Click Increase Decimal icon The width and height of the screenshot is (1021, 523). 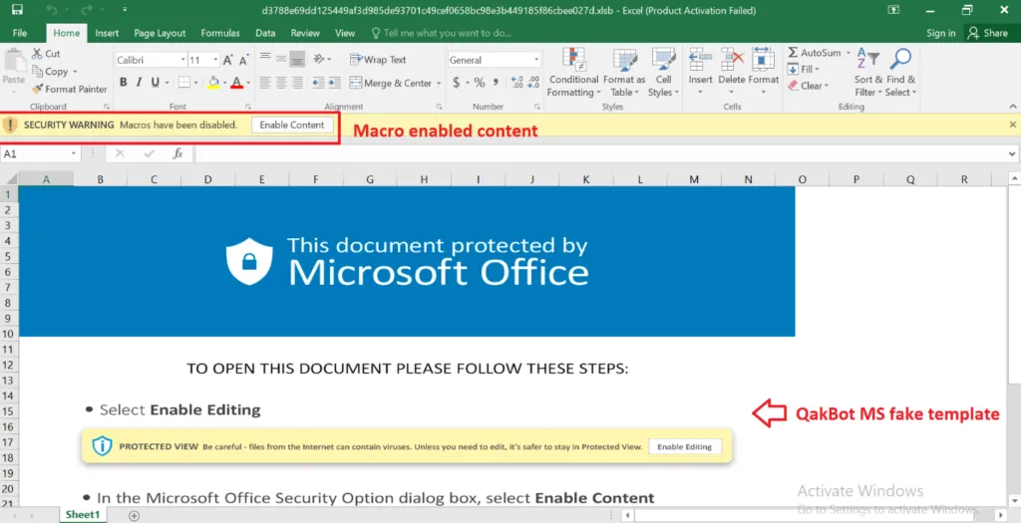517,83
